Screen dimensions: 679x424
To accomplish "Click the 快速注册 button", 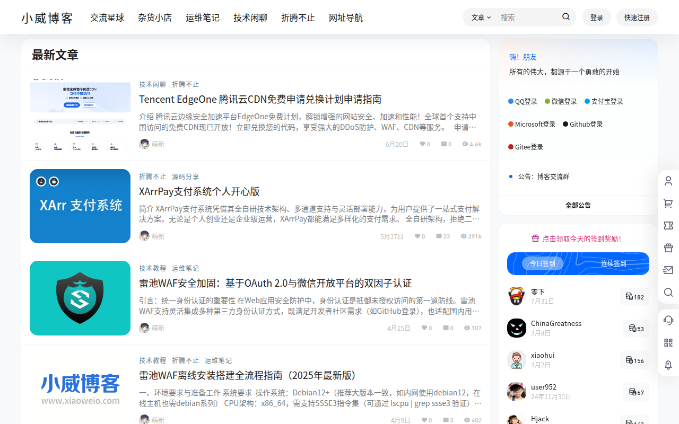I will (x=637, y=17).
